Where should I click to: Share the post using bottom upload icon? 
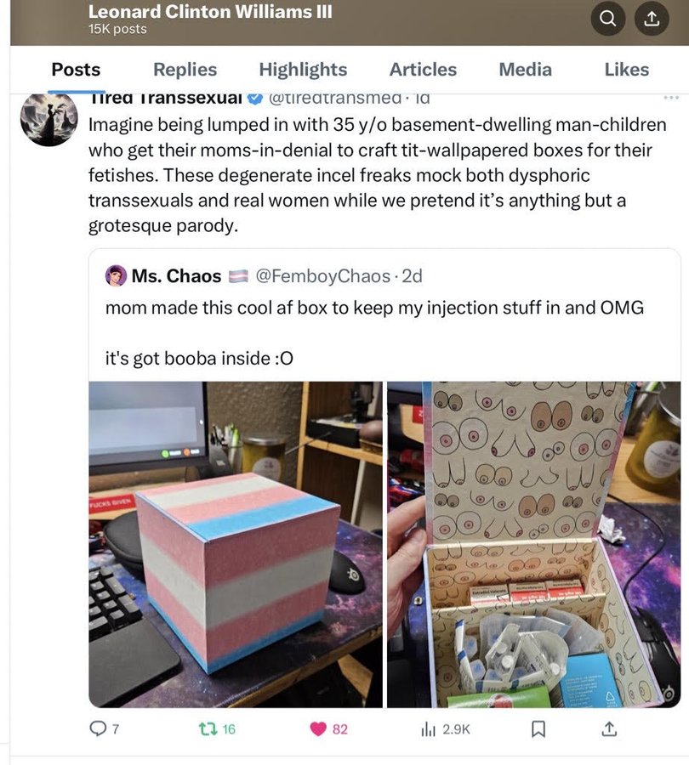point(609,729)
